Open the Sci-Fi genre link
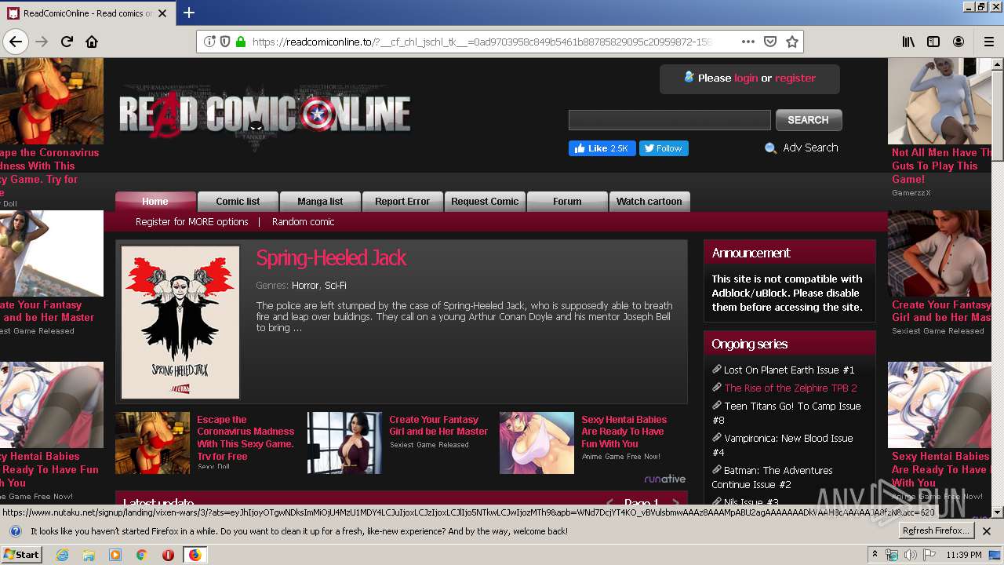The height and width of the screenshot is (565, 1004). click(336, 286)
